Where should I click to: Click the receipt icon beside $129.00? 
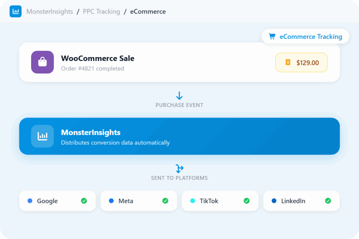pos(288,63)
